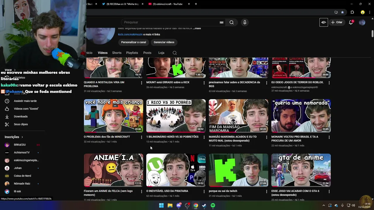Open Steam from taskbar
This screenshot has height=210, width=374.
pos(204,206)
